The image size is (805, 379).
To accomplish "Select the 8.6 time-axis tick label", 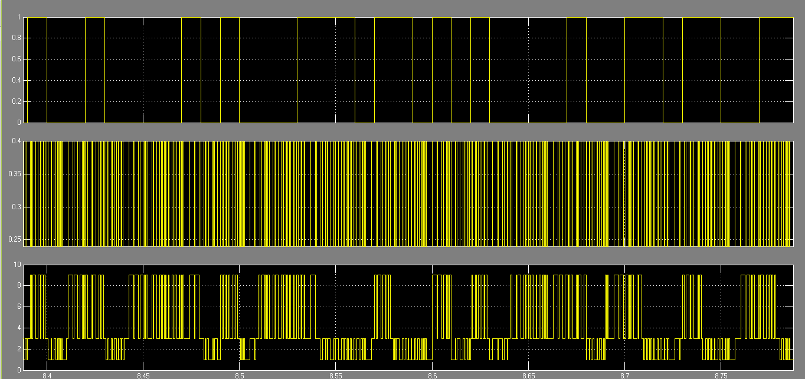I will 433,375.
